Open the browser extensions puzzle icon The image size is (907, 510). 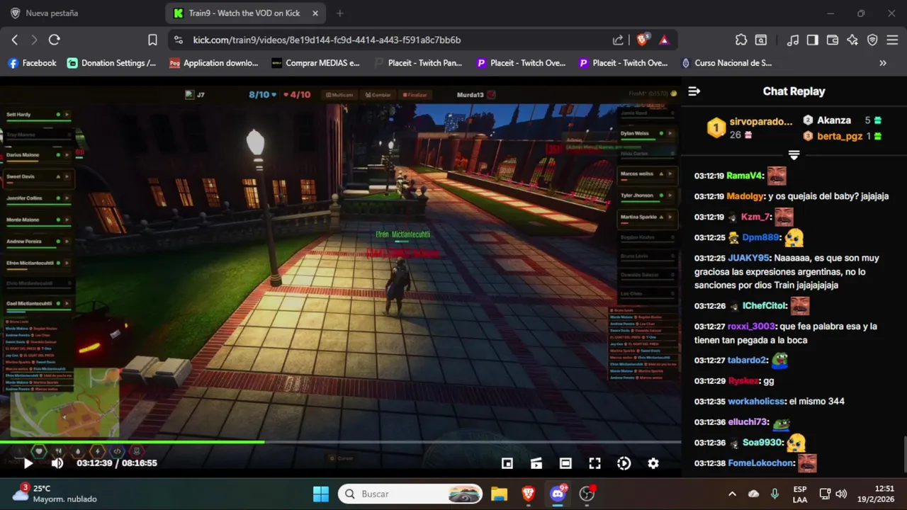pos(741,40)
